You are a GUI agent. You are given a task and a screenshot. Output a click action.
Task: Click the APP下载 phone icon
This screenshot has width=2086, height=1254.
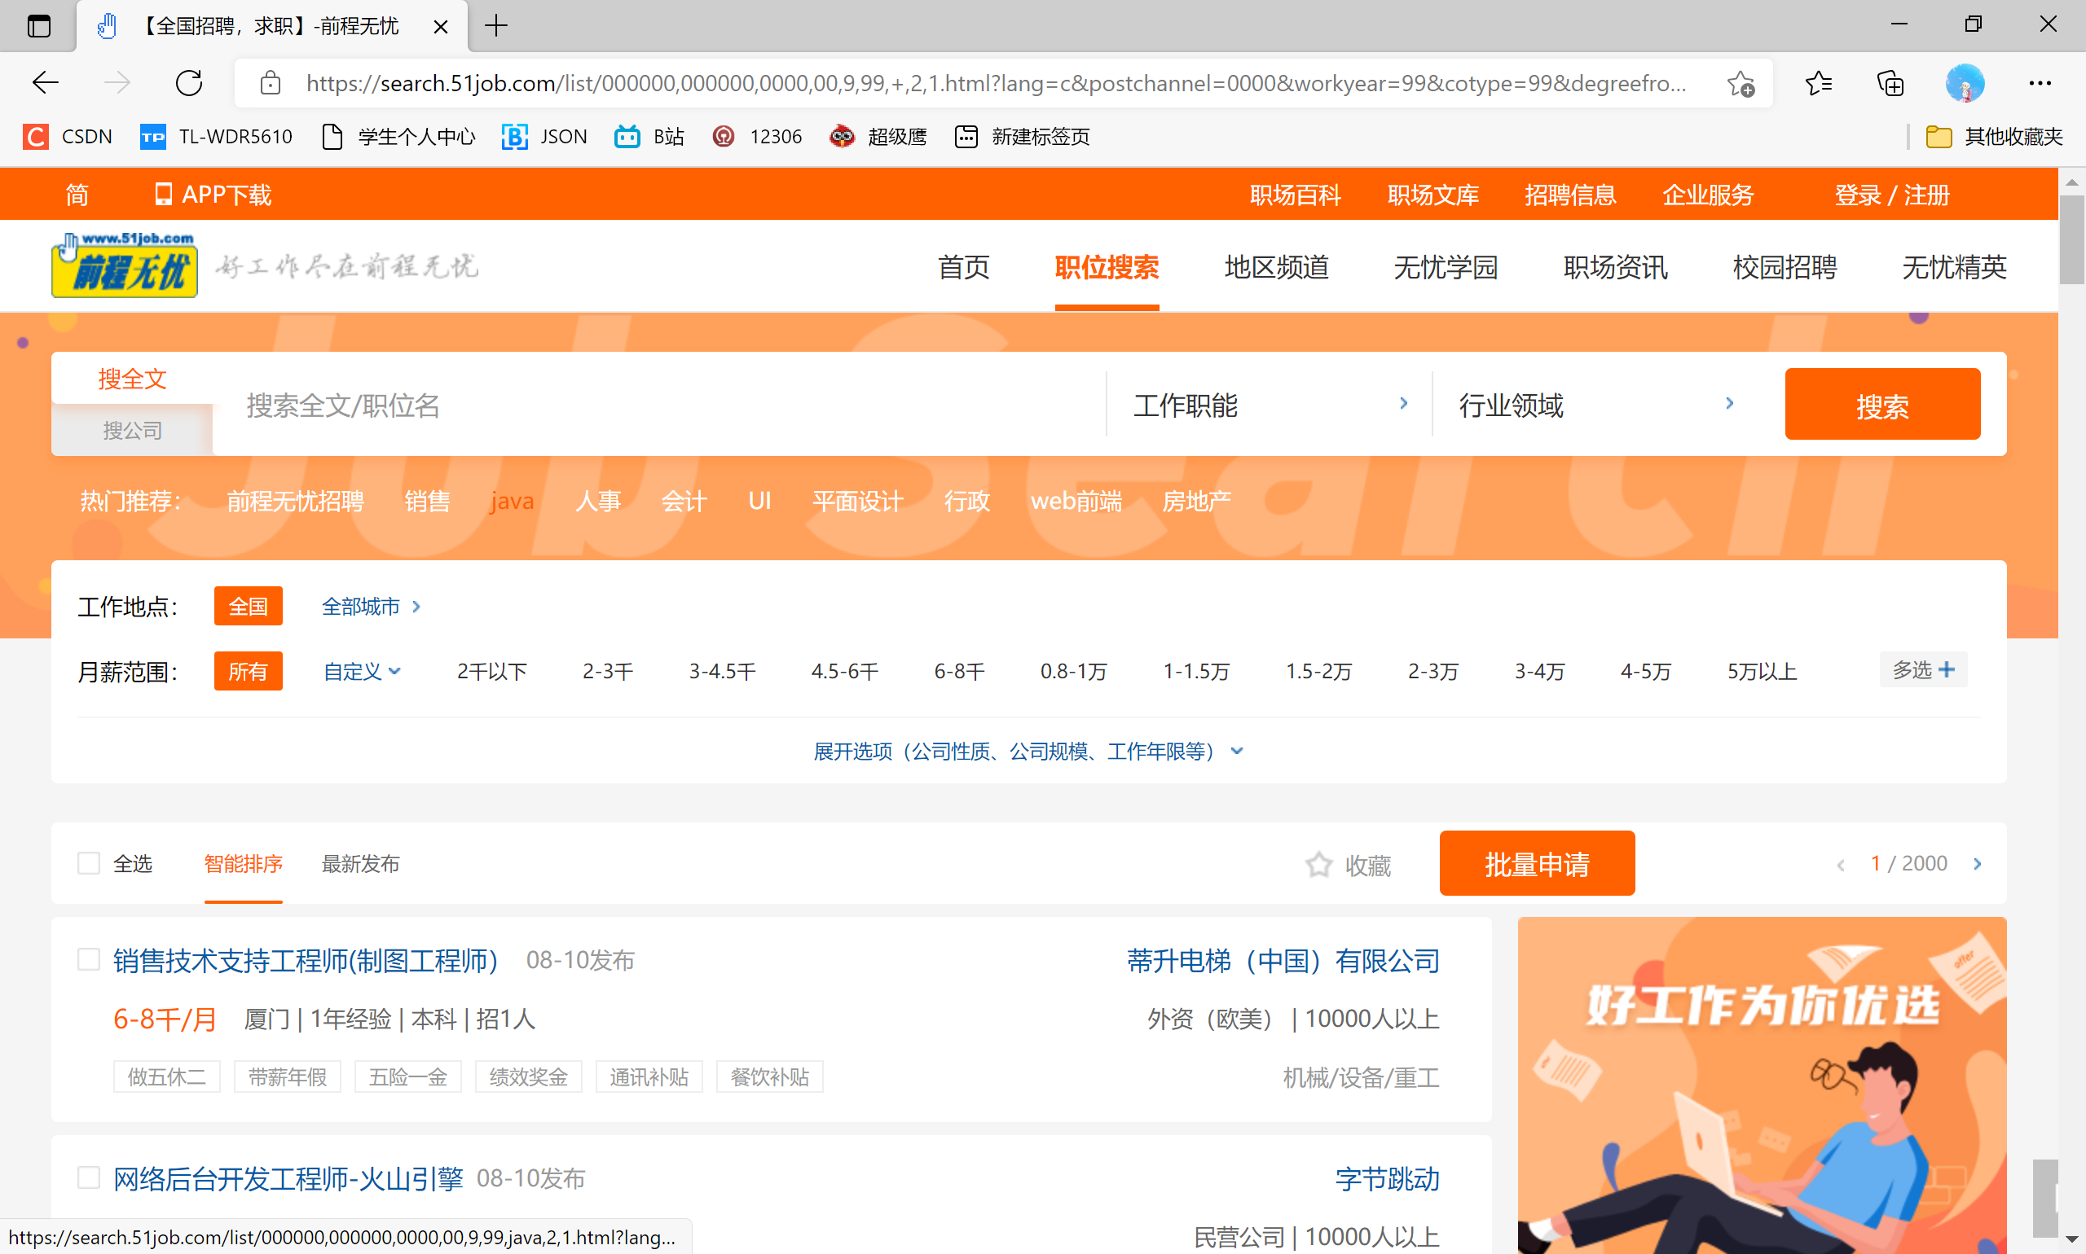point(165,195)
